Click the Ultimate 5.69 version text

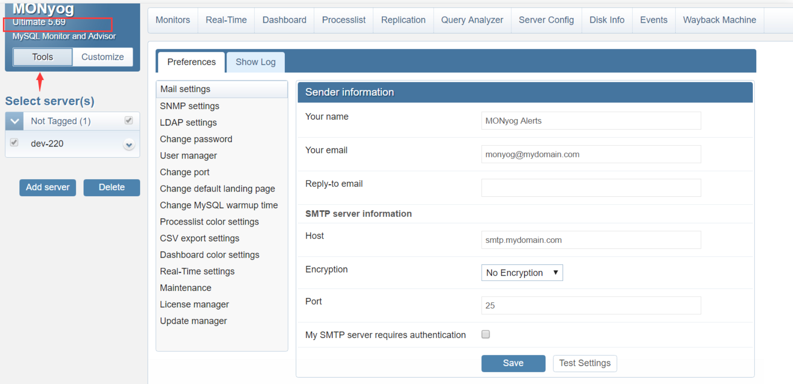click(x=39, y=22)
